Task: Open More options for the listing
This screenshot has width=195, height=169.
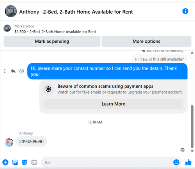Action: 146,42
